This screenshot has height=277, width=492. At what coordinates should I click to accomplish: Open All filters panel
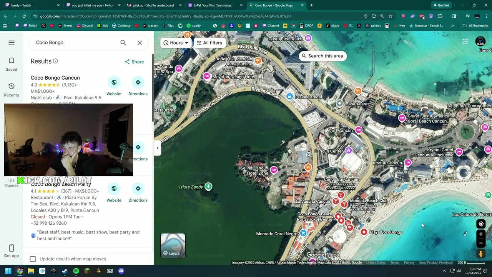pyautogui.click(x=209, y=43)
